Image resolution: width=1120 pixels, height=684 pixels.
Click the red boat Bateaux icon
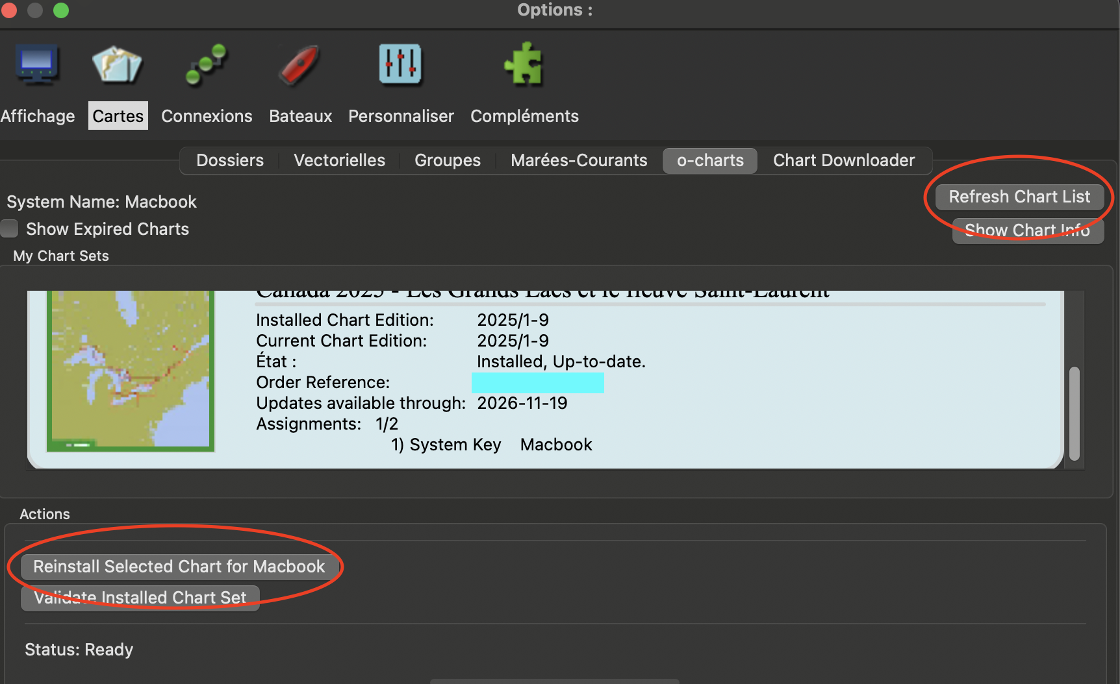click(299, 65)
